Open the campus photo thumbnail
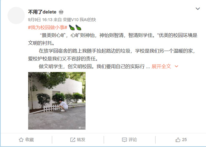This screenshot has width=206, height=147. pyautogui.click(x=57, y=101)
